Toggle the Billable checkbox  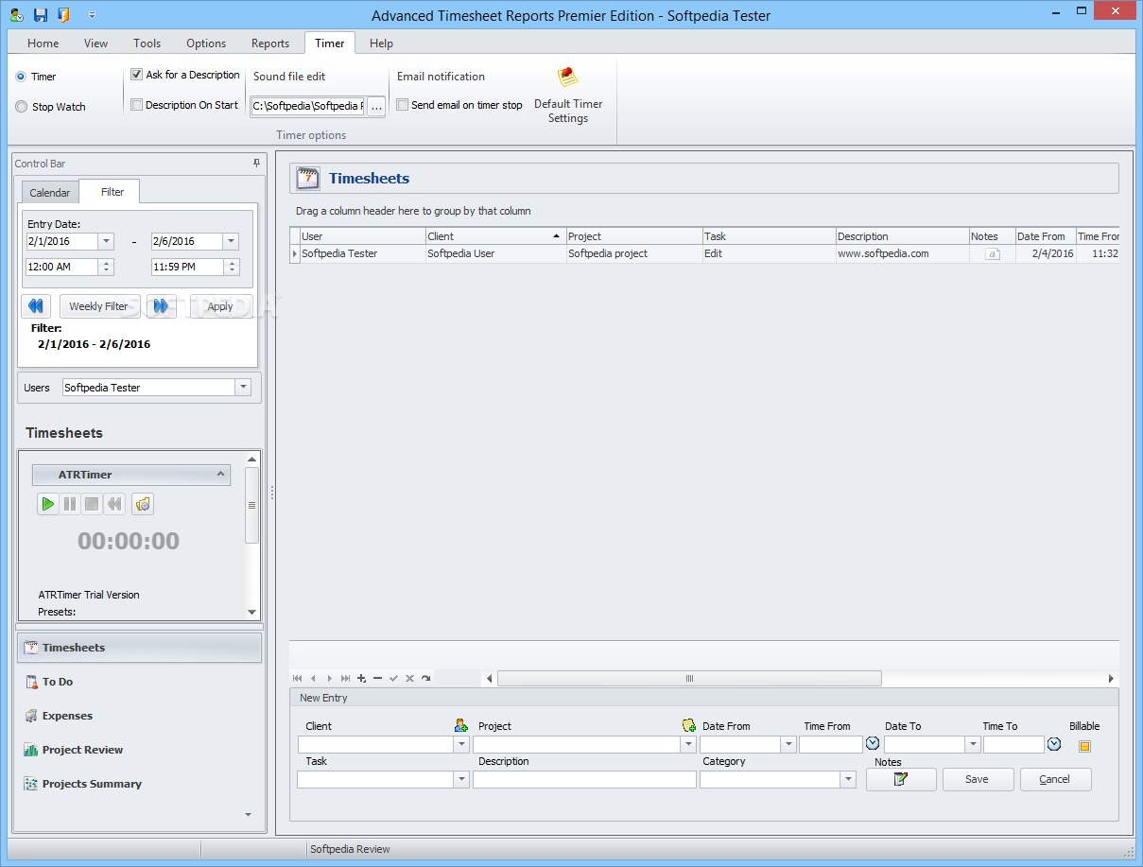(x=1084, y=746)
